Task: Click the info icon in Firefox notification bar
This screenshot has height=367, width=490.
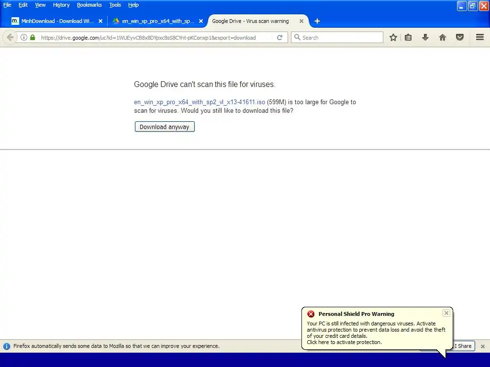Action: [x=7, y=346]
